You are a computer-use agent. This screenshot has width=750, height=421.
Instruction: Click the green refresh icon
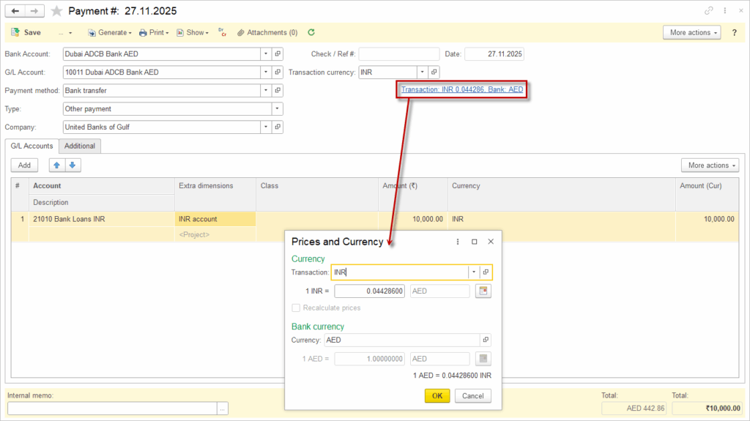pyautogui.click(x=311, y=33)
